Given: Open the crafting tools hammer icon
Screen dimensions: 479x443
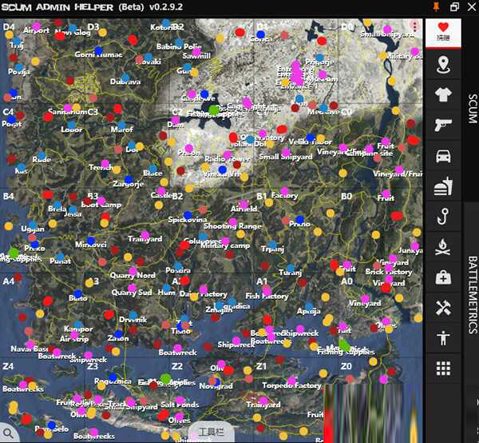Looking at the screenshot, I should [442, 308].
